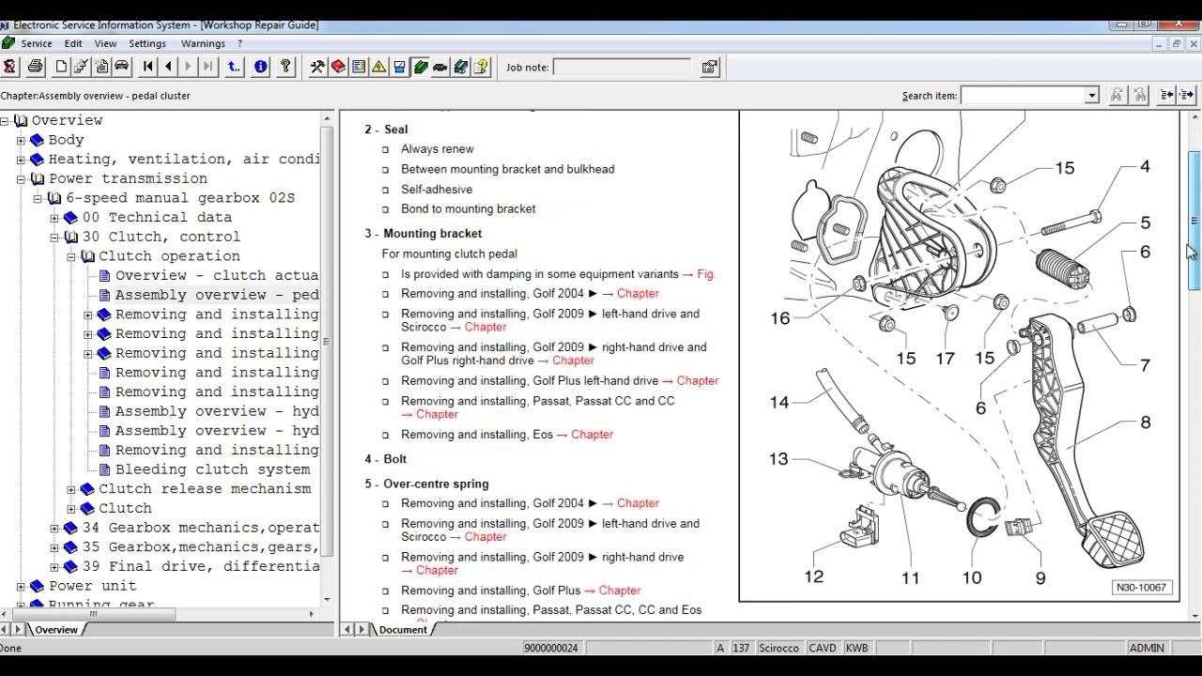Click the printer icon in the toolbar
The height and width of the screenshot is (676, 1202).
point(35,67)
